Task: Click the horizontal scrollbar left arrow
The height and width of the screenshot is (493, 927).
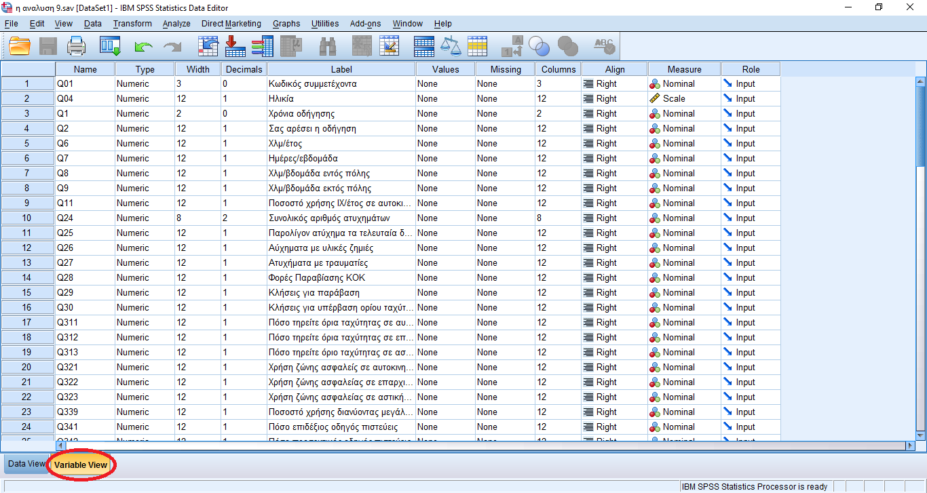Action: click(x=60, y=446)
